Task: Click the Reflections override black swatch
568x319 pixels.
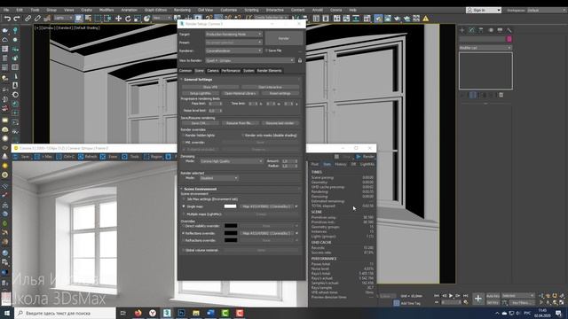Action: click(231, 233)
